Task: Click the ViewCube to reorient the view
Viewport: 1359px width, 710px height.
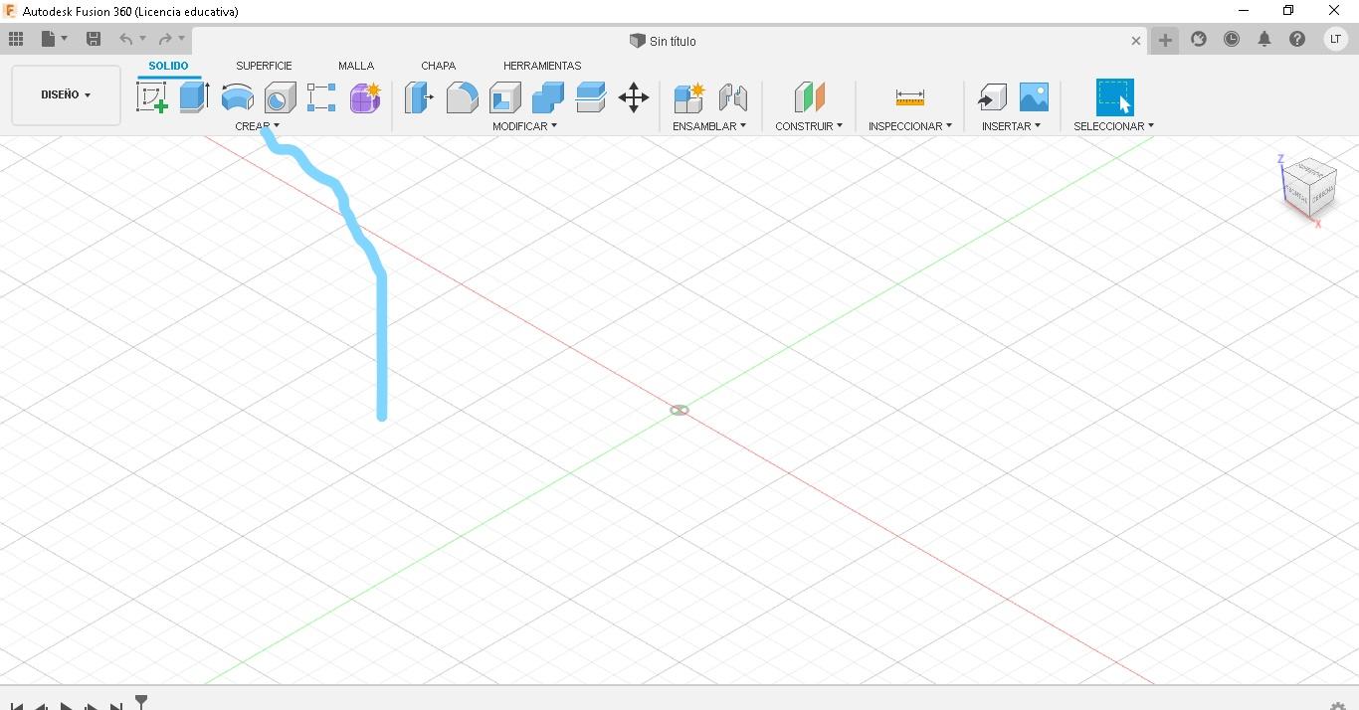Action: pyautogui.click(x=1307, y=188)
